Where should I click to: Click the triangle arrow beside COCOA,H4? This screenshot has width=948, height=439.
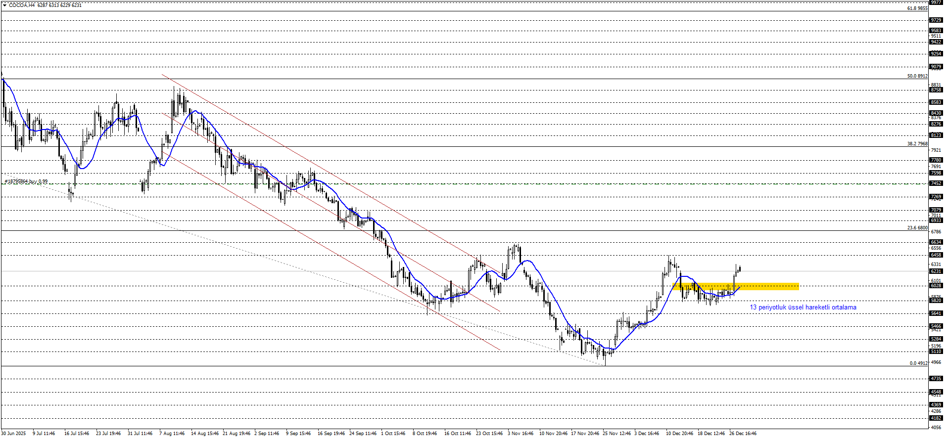[x=4, y=5]
